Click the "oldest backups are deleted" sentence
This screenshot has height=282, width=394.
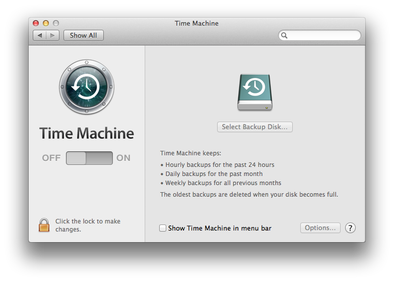click(x=249, y=194)
